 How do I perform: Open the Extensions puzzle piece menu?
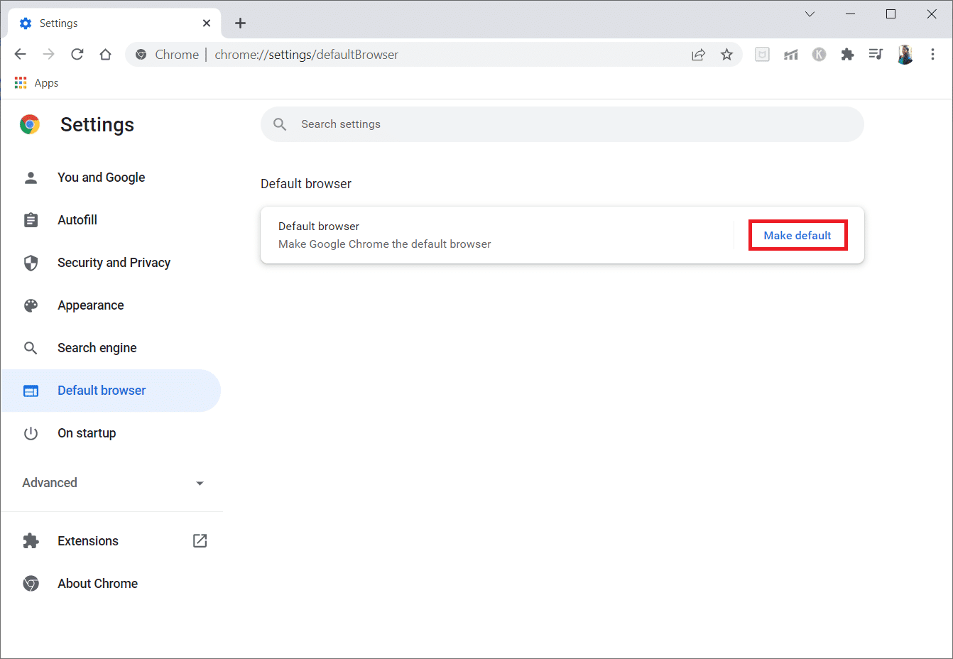(x=847, y=55)
